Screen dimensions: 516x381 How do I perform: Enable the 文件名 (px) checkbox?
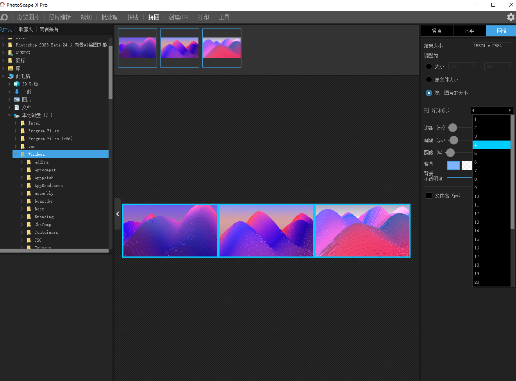(x=429, y=196)
